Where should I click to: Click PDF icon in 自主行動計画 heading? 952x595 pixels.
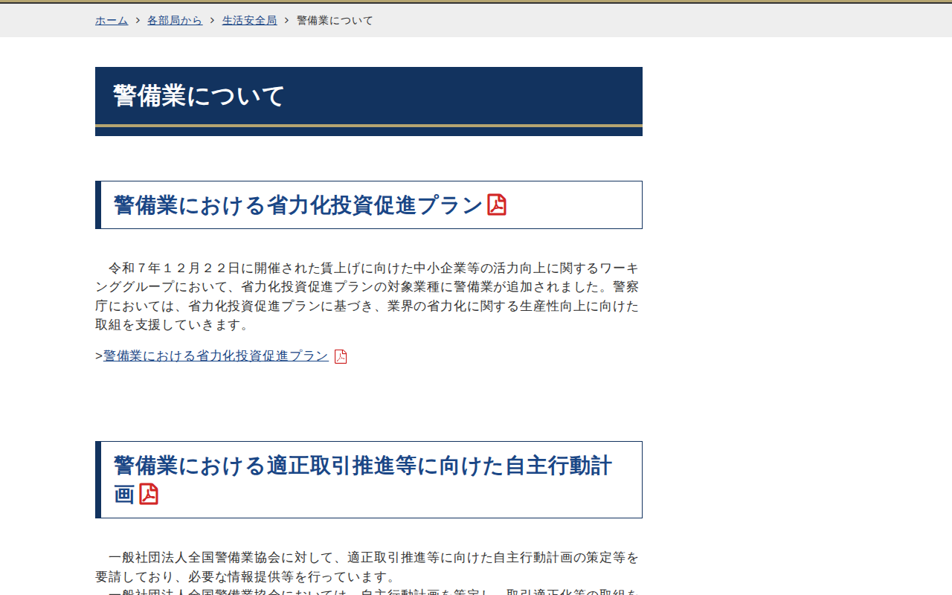pos(149,494)
